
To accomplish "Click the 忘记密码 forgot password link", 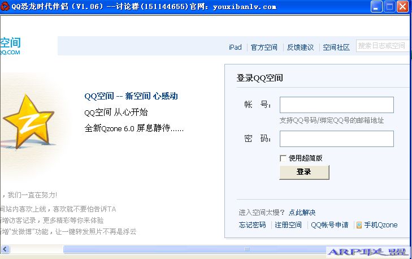I will tap(252, 225).
